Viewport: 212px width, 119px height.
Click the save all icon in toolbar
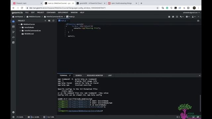(173, 17)
